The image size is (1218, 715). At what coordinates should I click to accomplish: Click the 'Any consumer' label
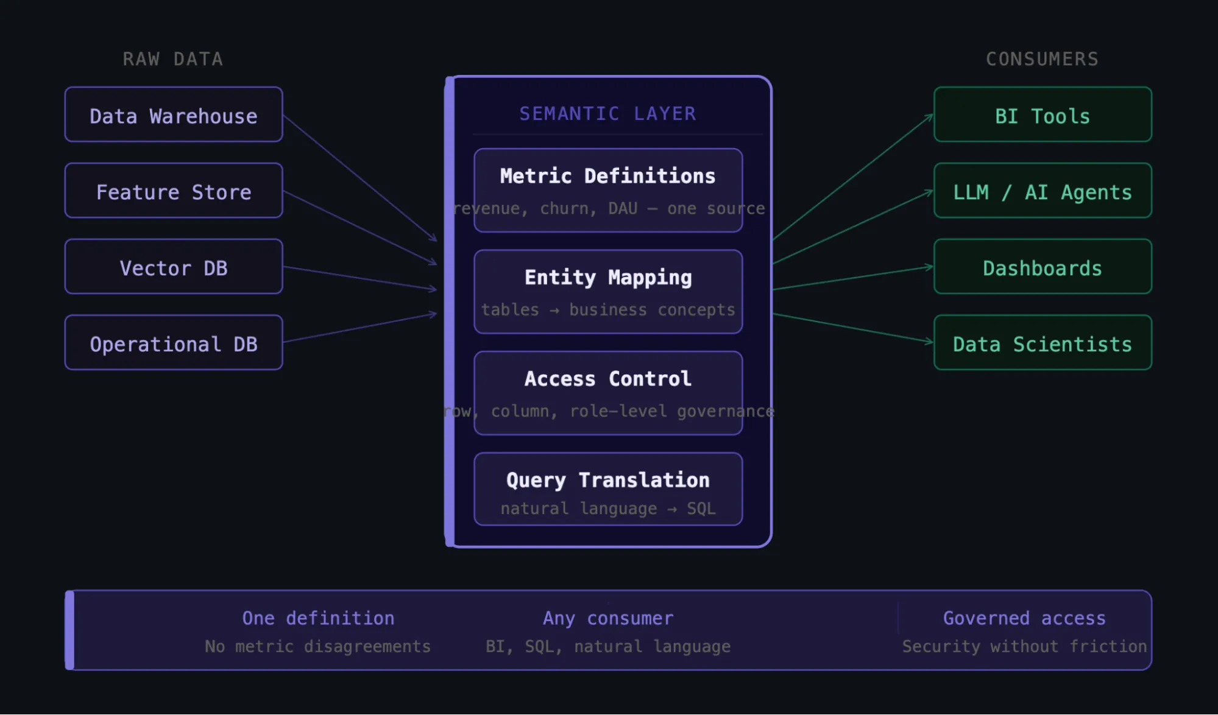608,618
